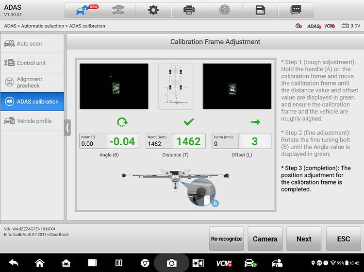This screenshot has height=272, width=364.
Task: Click the Camera button
Action: (265, 238)
